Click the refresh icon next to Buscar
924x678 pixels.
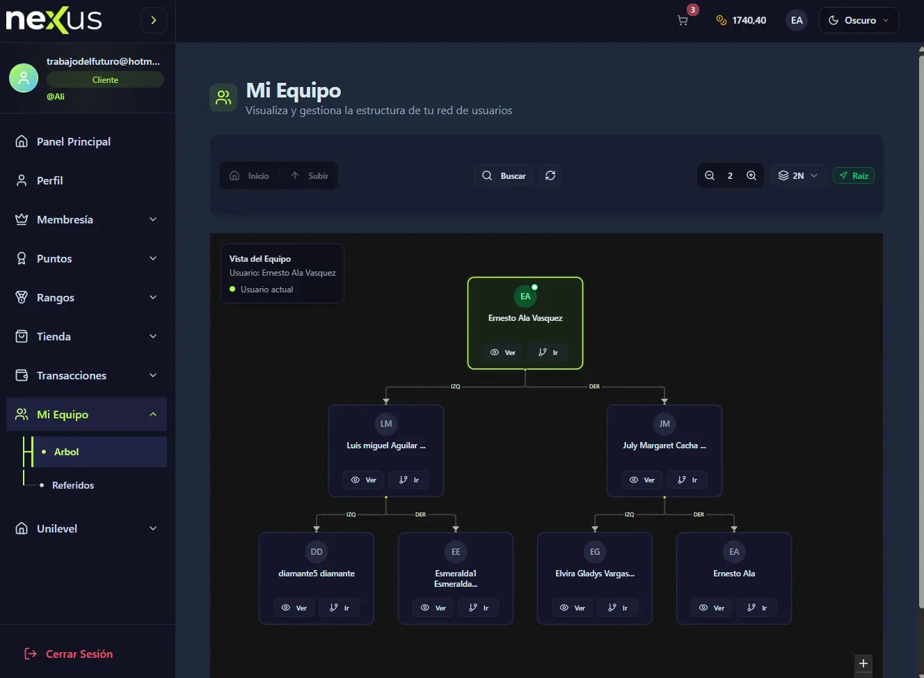[550, 175]
